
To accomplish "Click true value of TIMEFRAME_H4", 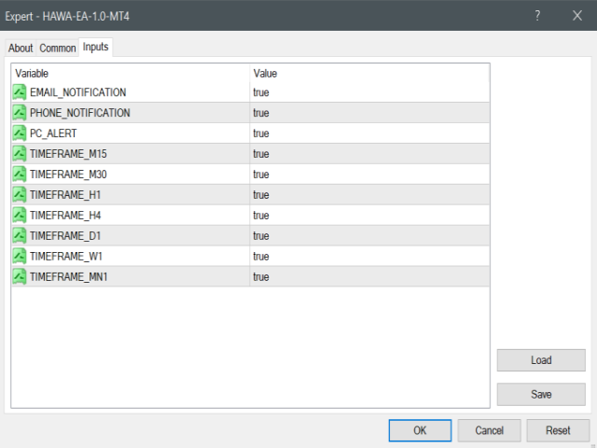I will tap(261, 216).
